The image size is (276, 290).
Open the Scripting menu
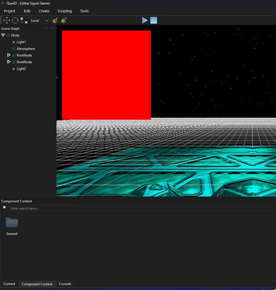(65, 11)
